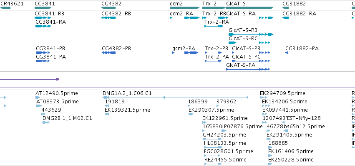Click the purple right-pointing arrow feature
Screen dimensions: 355x166
(x=30, y=79)
